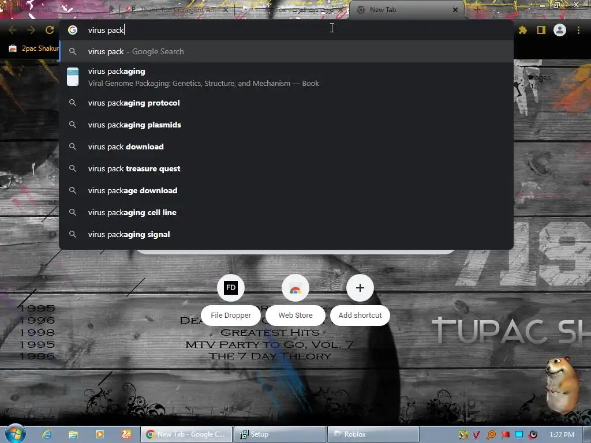Launch Internet Explorer from the taskbar

click(x=47, y=434)
